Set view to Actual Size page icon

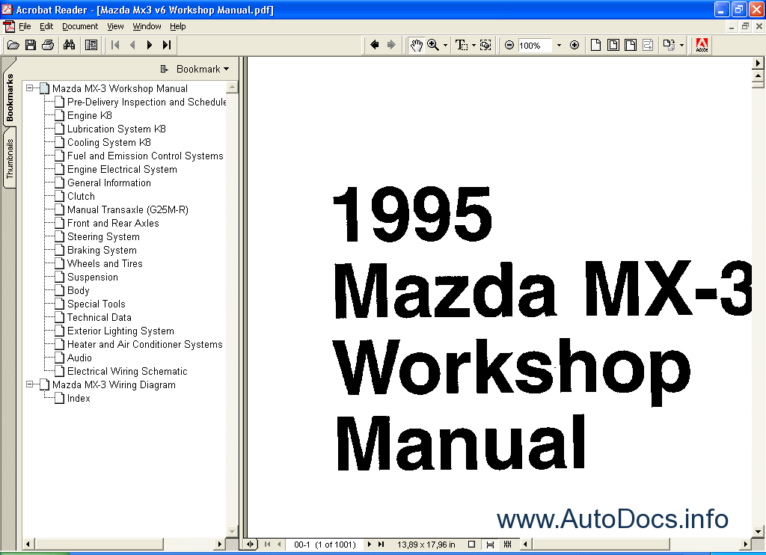tap(595, 46)
